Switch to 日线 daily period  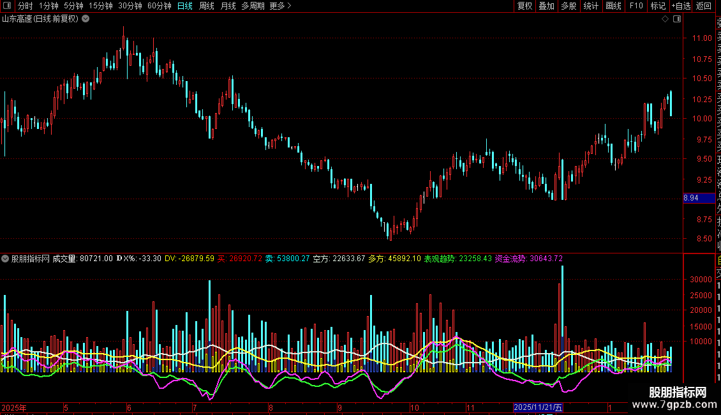185,6
